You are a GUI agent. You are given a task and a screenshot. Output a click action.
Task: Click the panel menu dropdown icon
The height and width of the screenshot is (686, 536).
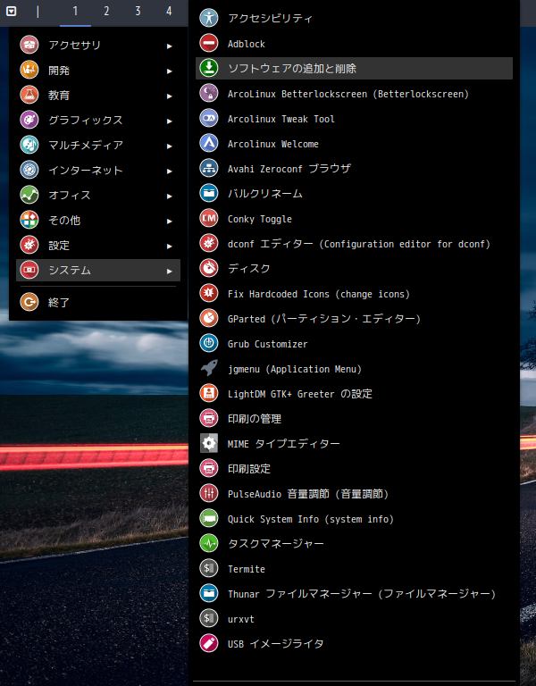[12, 12]
